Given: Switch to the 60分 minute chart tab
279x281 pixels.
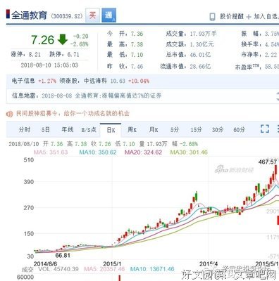Looking at the screenshot, I should coord(239,130).
